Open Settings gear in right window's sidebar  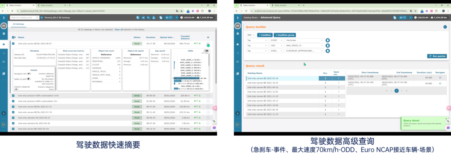click(x=238, y=34)
